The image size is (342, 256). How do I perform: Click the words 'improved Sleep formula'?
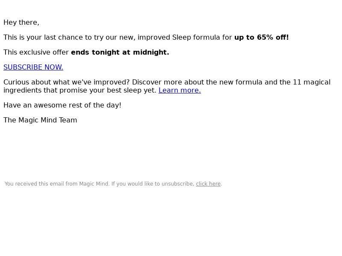point(179,38)
